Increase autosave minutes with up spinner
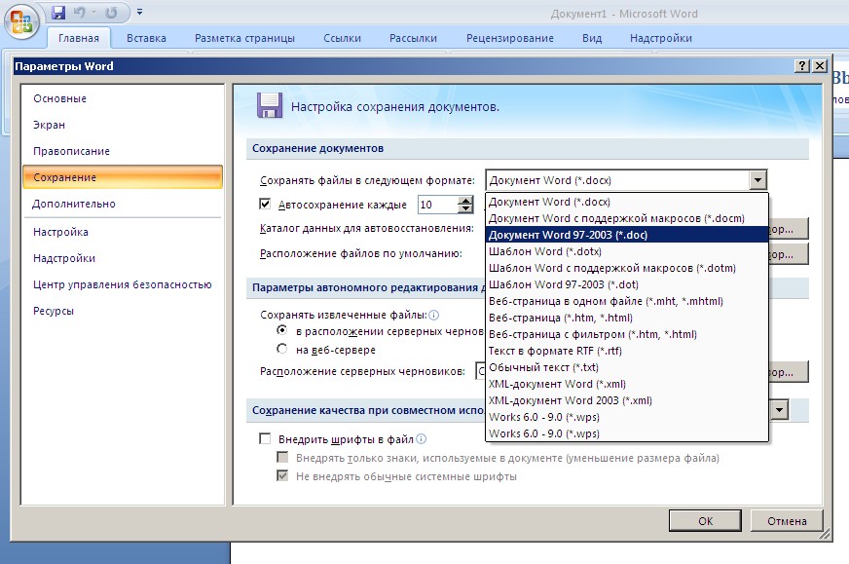The image size is (849, 564). [465, 200]
